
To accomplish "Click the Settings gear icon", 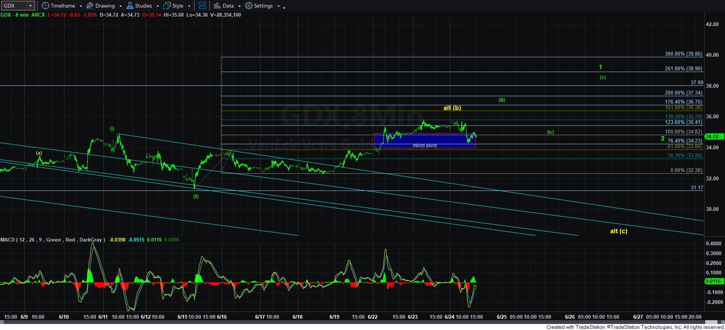I will [248, 6].
